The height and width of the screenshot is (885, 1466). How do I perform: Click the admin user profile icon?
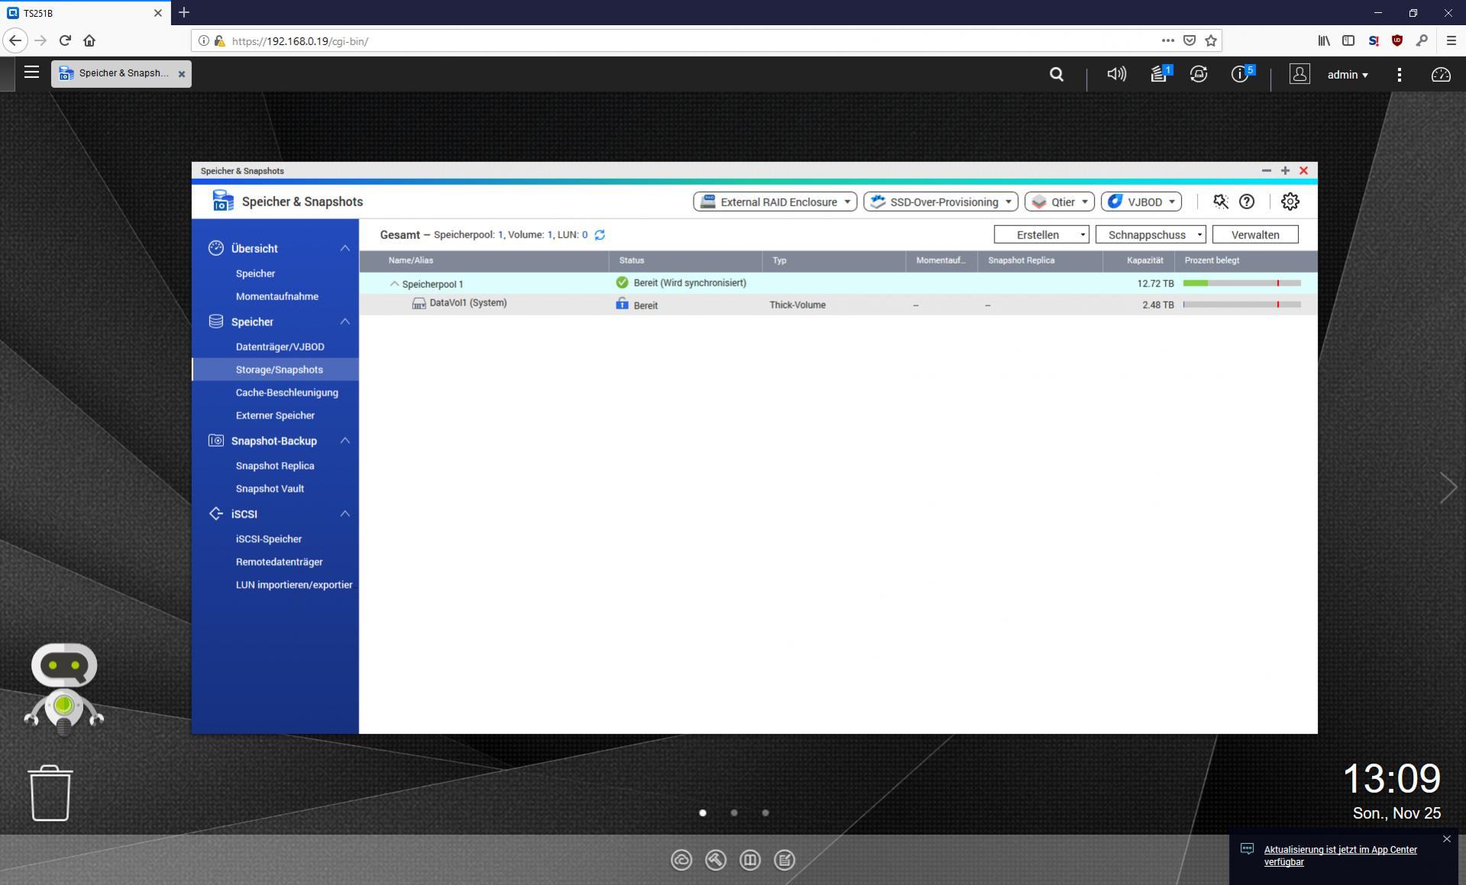tap(1299, 74)
